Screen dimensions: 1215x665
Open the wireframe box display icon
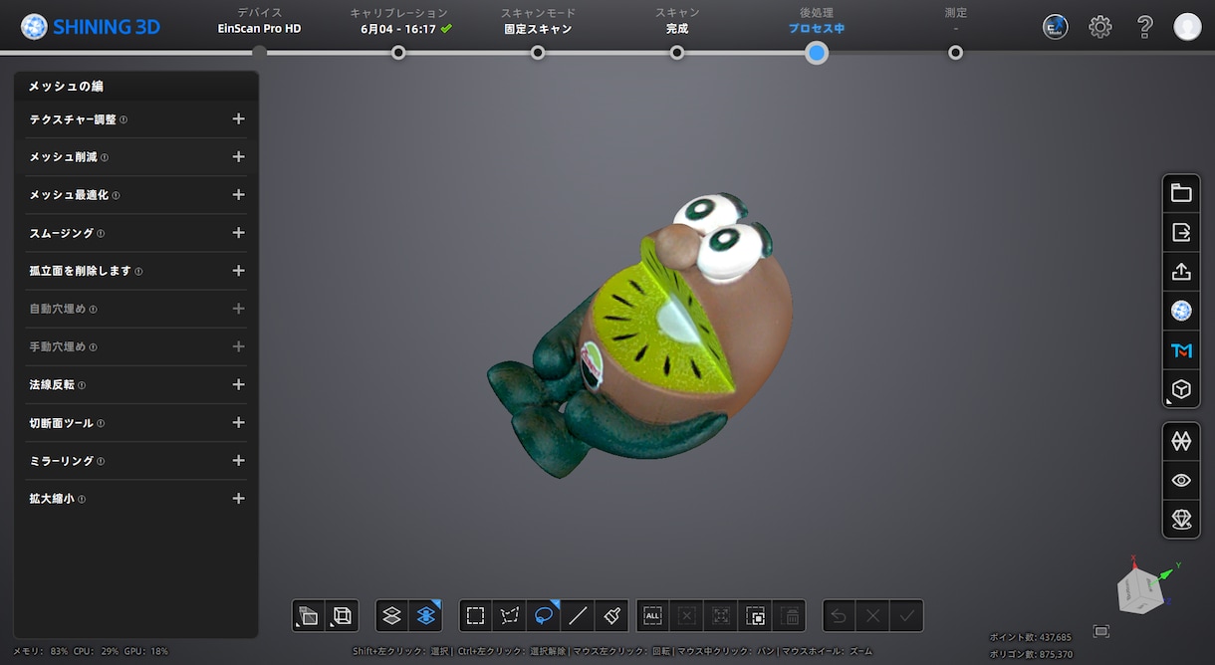tap(343, 616)
